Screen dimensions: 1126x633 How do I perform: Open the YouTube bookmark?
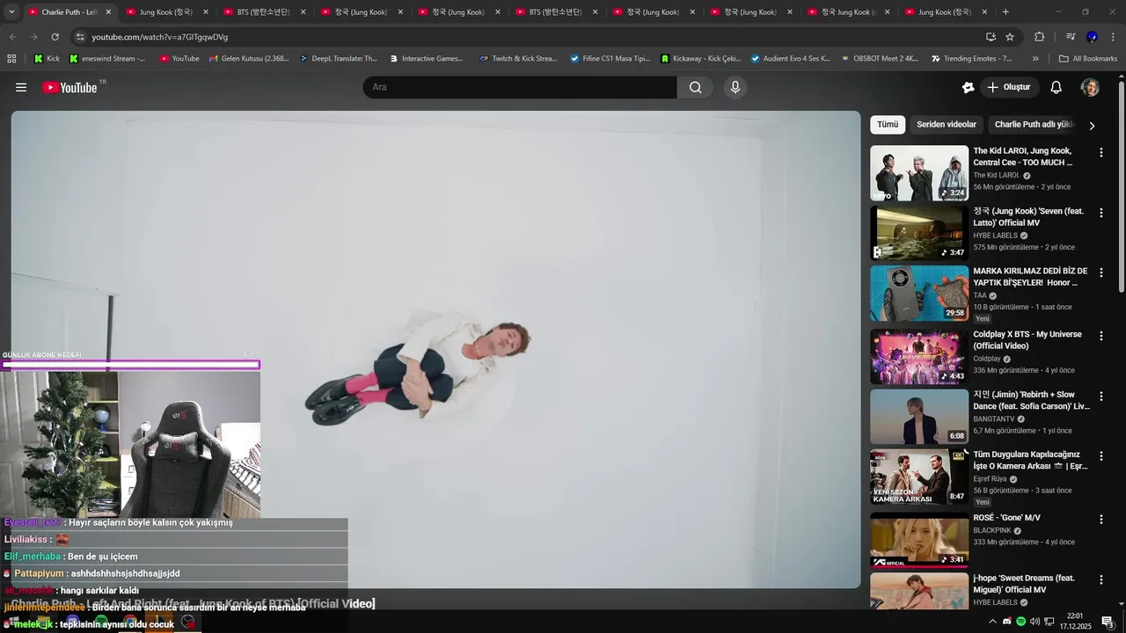[x=179, y=59]
